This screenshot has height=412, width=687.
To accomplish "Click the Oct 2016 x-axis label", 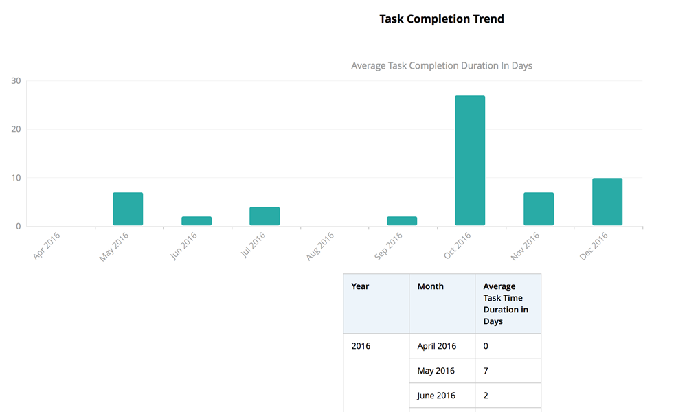I will (x=458, y=246).
